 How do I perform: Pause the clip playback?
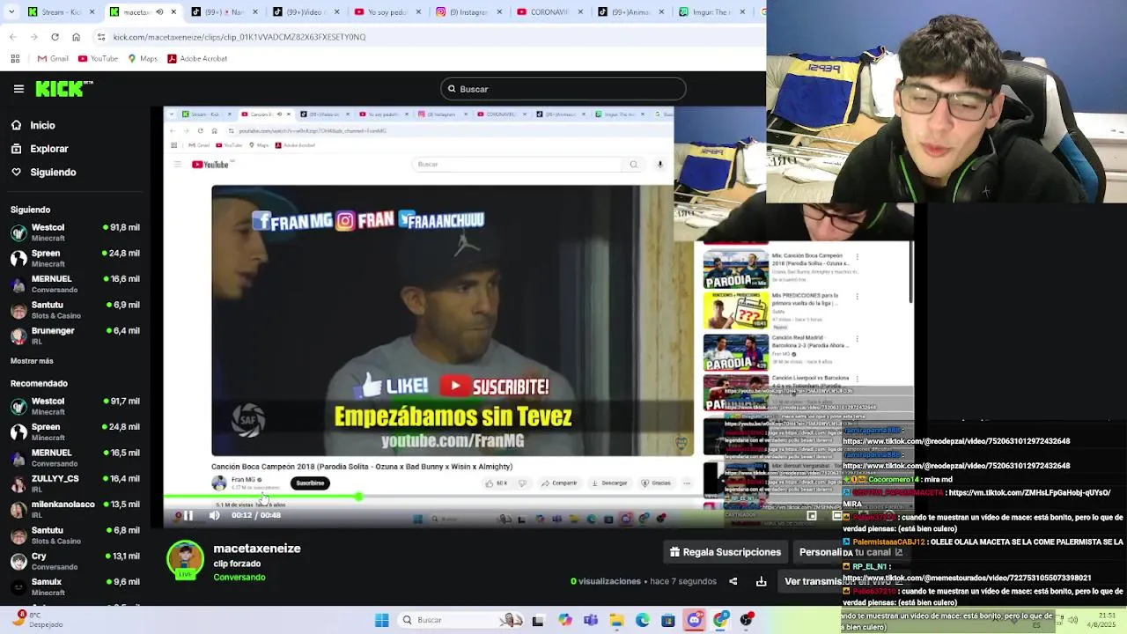(x=188, y=515)
